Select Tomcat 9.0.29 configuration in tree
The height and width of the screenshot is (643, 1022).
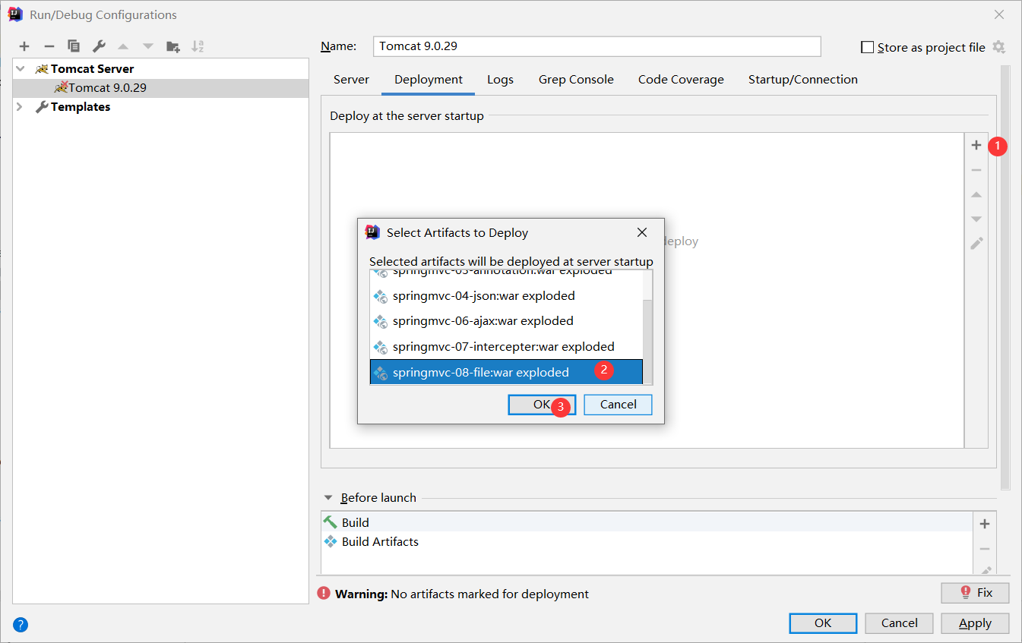point(161,88)
